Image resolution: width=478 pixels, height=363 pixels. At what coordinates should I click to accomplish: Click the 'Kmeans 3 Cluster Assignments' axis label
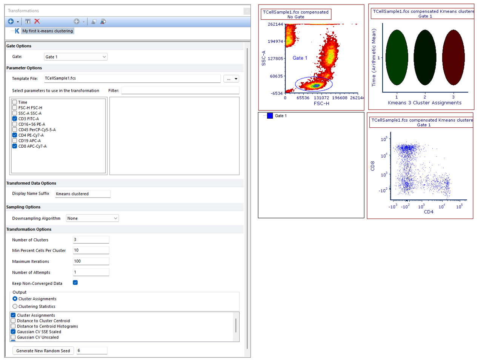[424, 103]
